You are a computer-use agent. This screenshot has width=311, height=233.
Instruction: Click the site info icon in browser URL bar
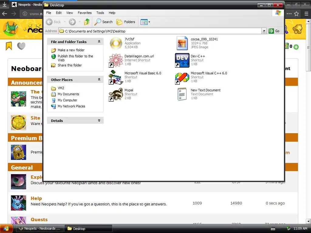25,14
